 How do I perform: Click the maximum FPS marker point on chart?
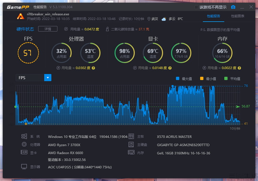click(x=172, y=86)
